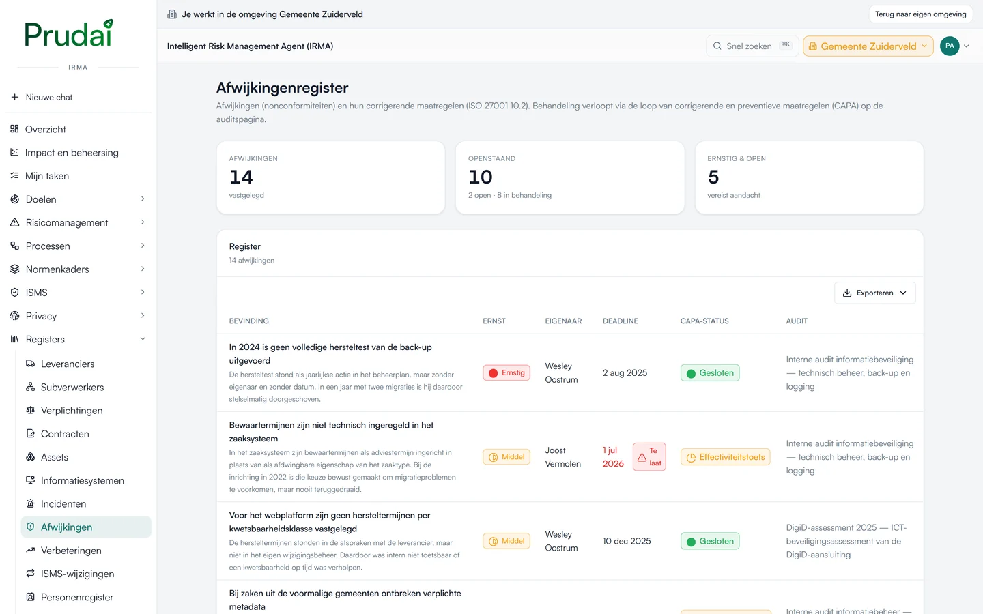Click the Leveranciers truck icon
Image resolution: width=983 pixels, height=614 pixels.
[x=30, y=364]
